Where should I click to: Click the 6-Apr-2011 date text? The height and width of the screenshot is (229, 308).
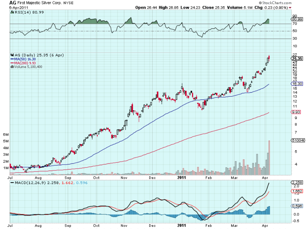[19, 8]
